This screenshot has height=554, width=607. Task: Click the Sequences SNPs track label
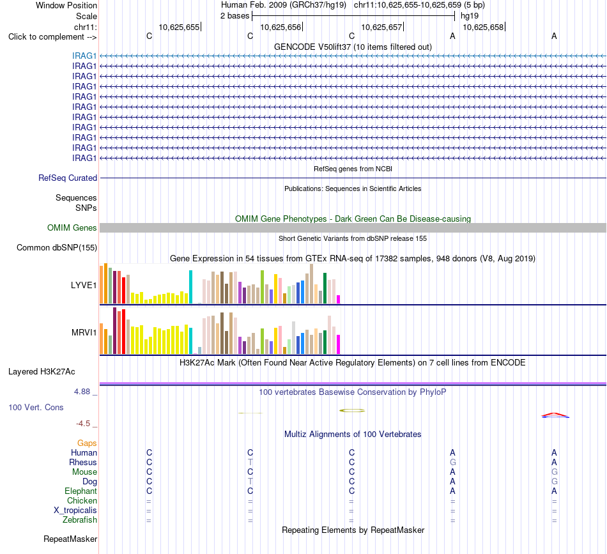click(76, 203)
